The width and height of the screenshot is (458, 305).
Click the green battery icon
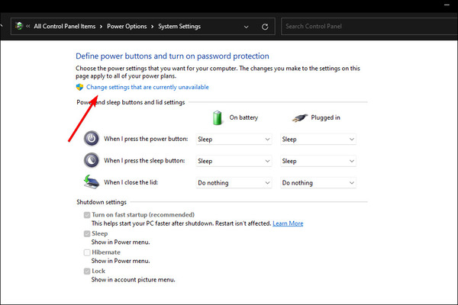click(x=218, y=117)
